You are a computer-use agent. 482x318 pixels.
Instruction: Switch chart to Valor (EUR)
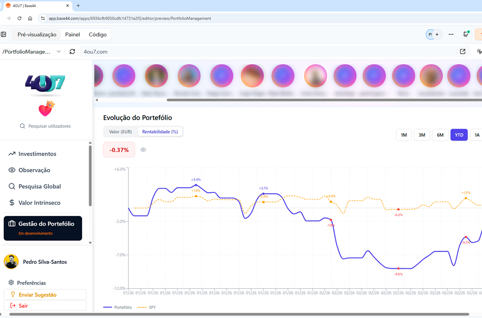point(120,132)
